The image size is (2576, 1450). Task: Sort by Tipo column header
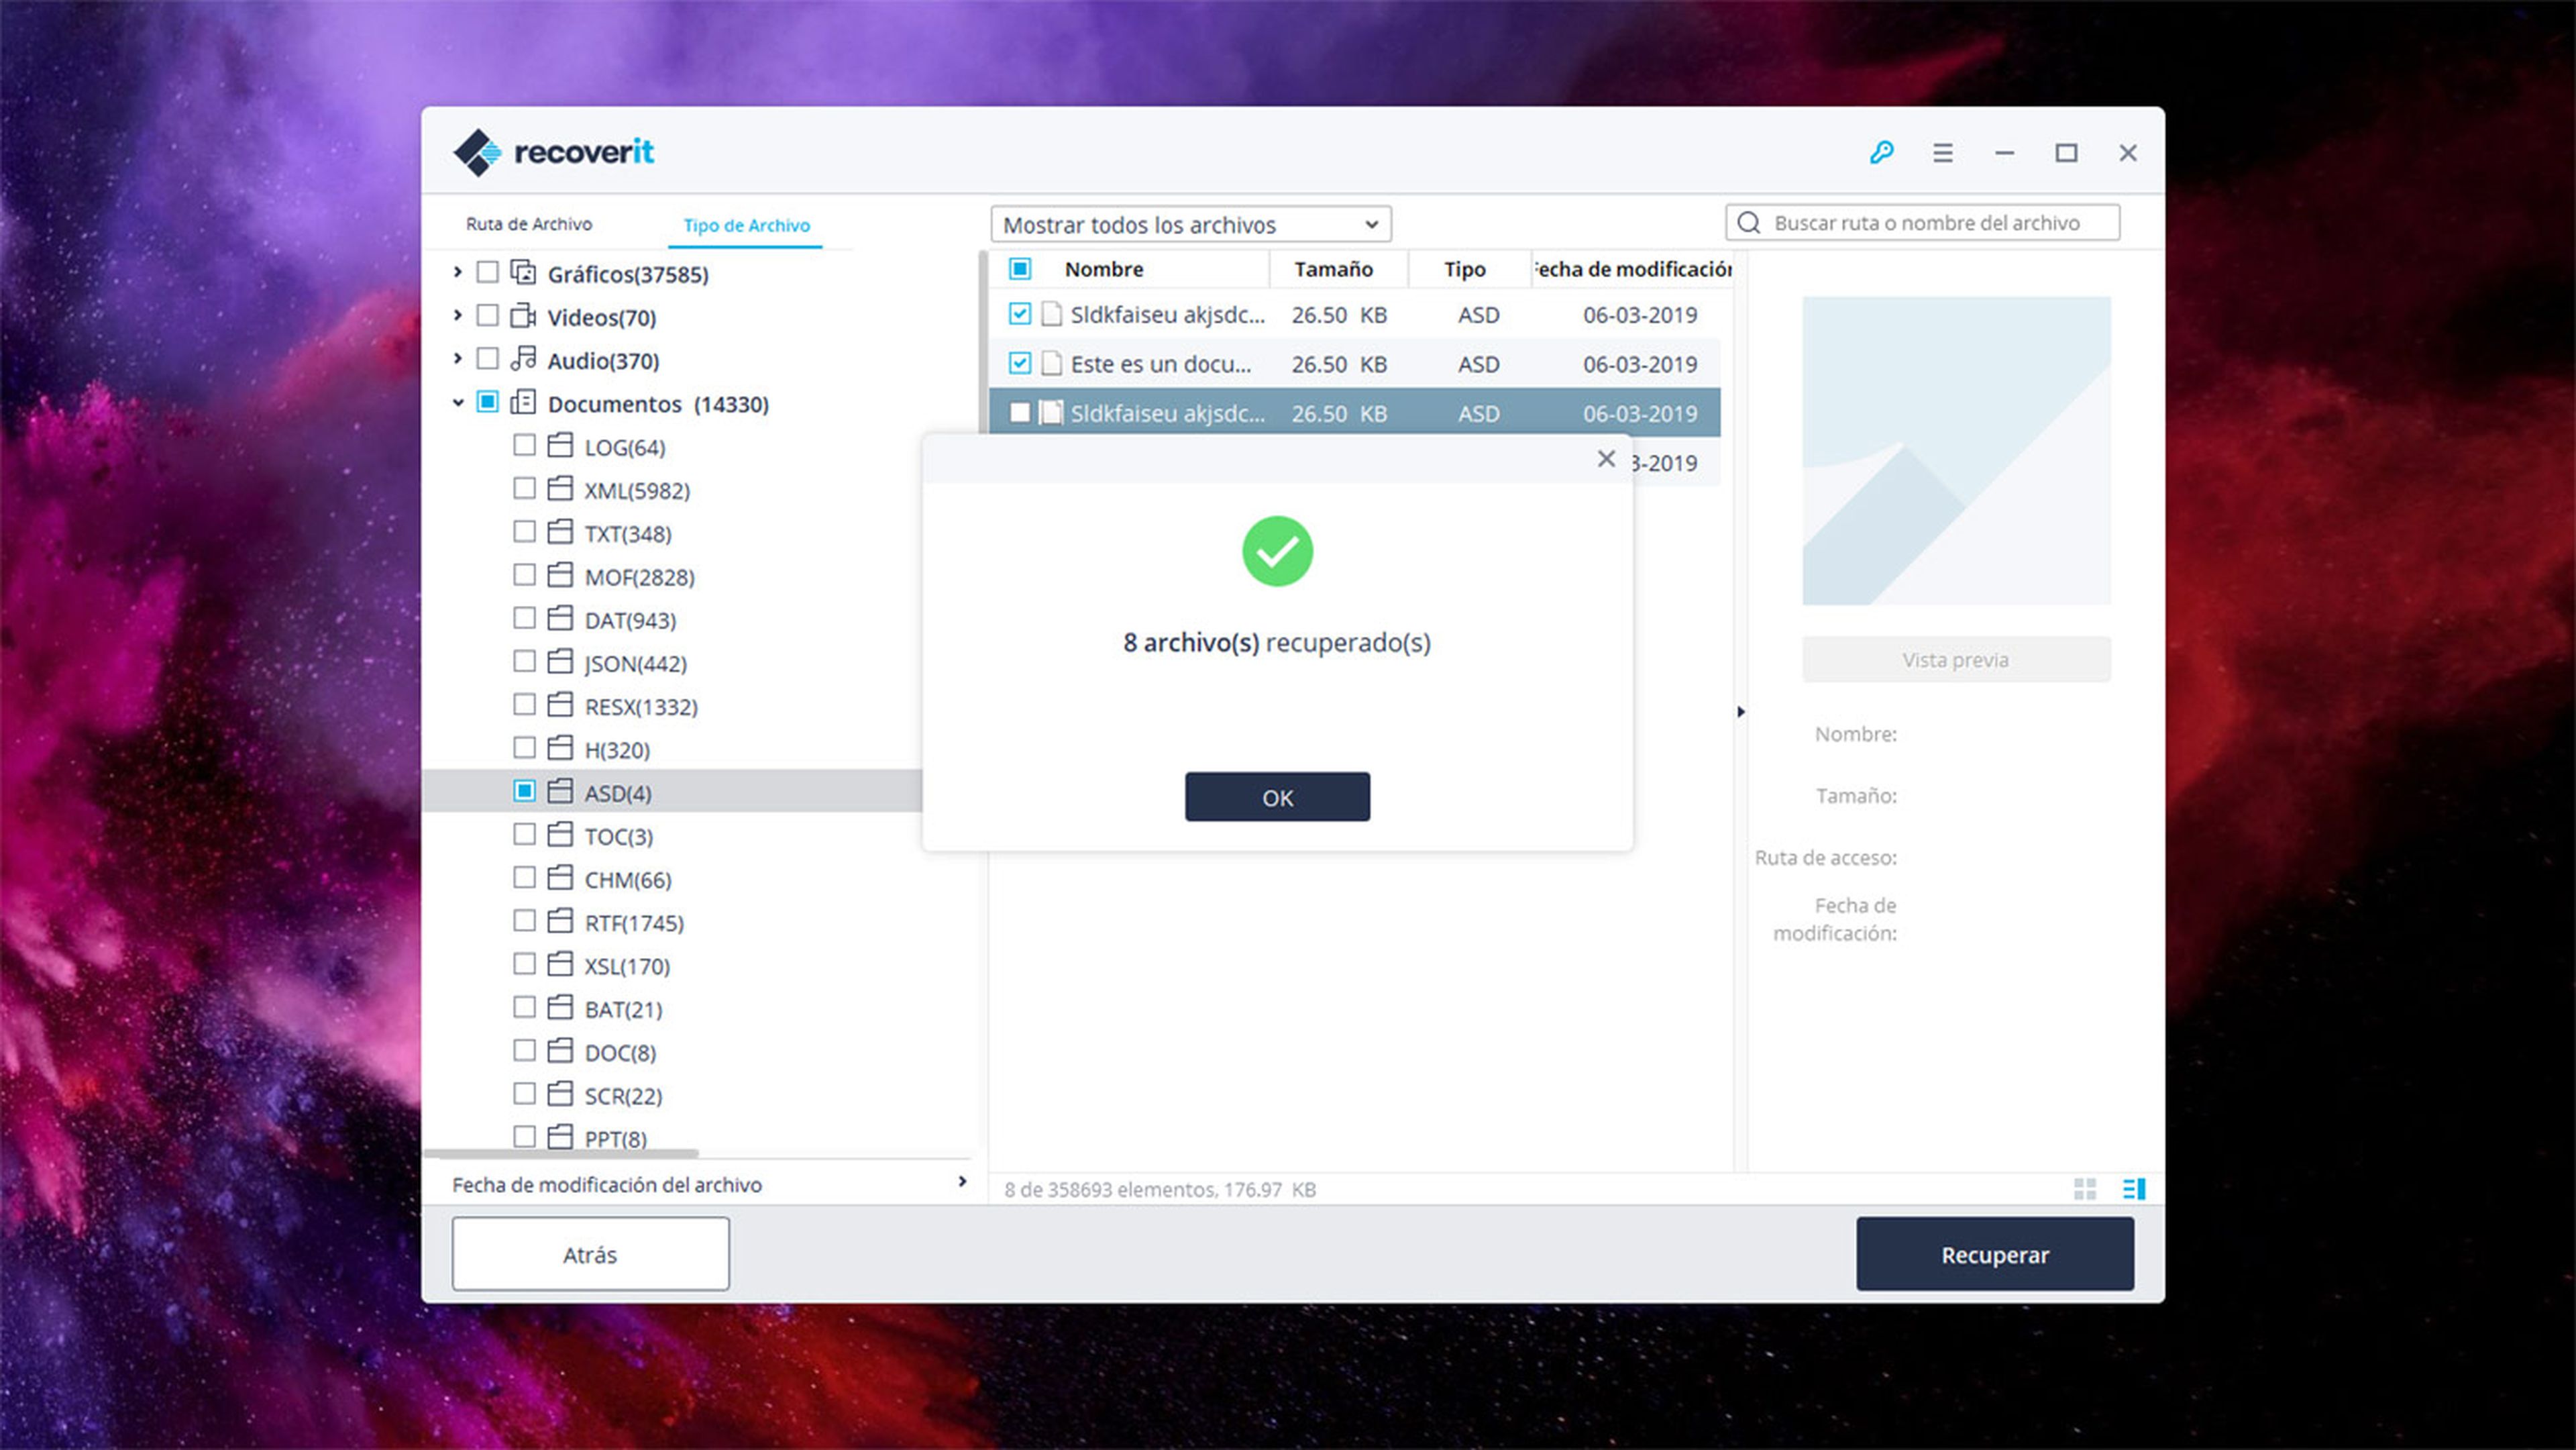pyautogui.click(x=1464, y=269)
